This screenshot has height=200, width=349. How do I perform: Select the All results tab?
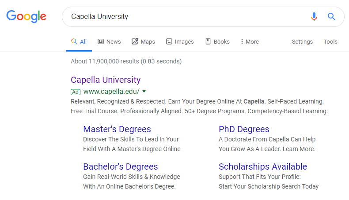pyautogui.click(x=79, y=41)
